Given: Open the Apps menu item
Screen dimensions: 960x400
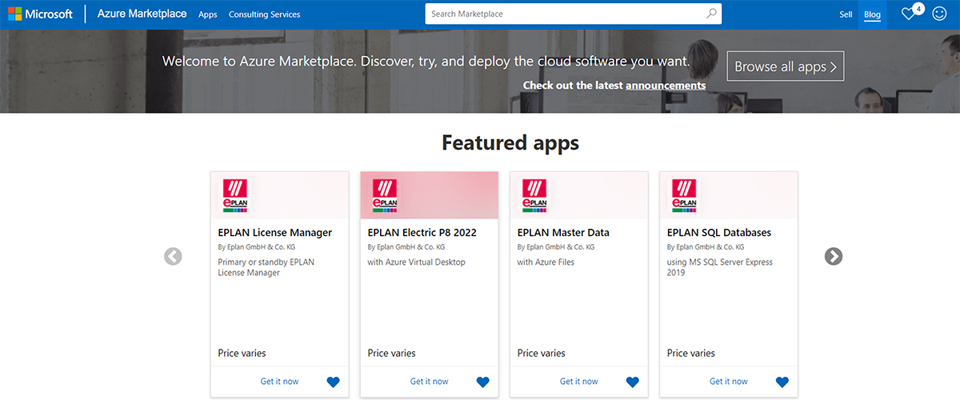Looking at the screenshot, I should (207, 14).
